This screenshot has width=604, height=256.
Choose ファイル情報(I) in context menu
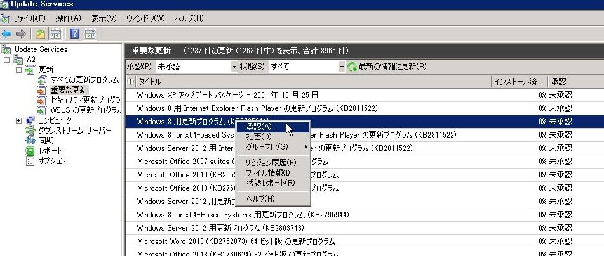coord(272,173)
